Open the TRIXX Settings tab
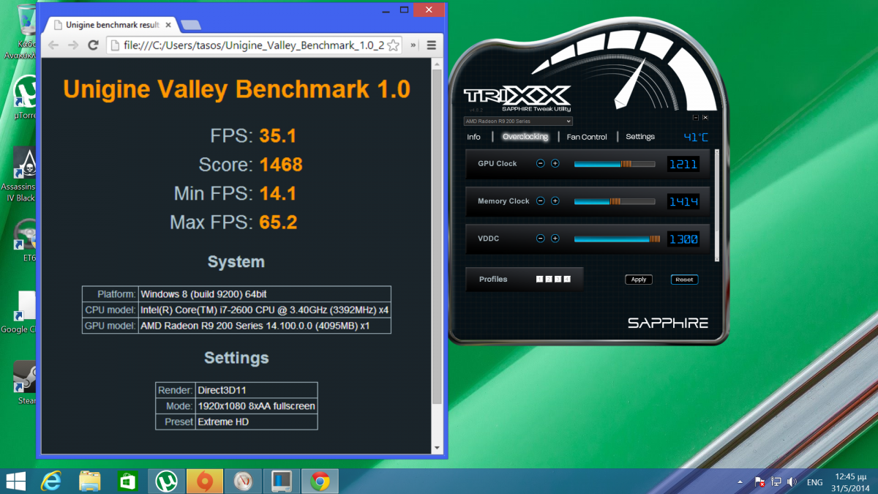This screenshot has height=494, width=878. point(640,137)
